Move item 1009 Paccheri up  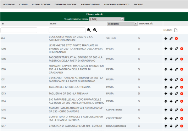point(166,59)
